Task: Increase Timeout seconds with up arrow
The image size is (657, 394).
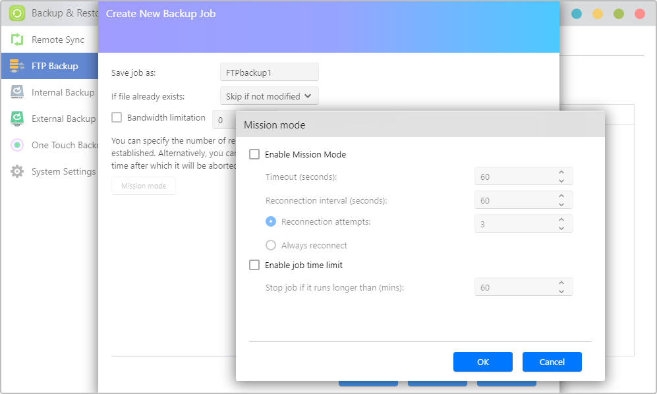Action: pos(561,172)
